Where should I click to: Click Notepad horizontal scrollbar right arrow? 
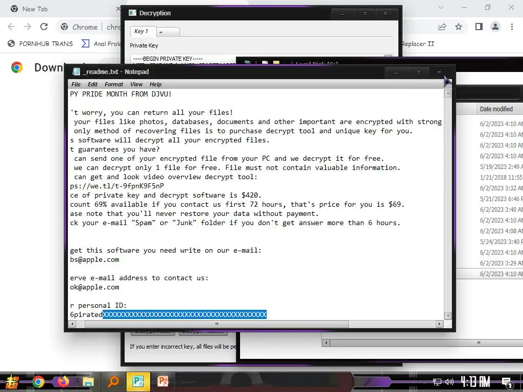pyautogui.click(x=439, y=324)
